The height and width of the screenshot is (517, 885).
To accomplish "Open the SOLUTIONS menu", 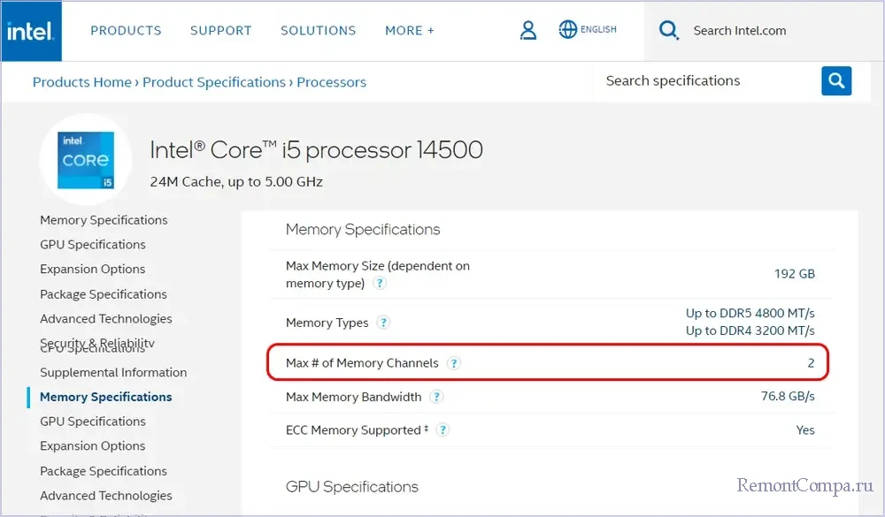I will coord(318,30).
